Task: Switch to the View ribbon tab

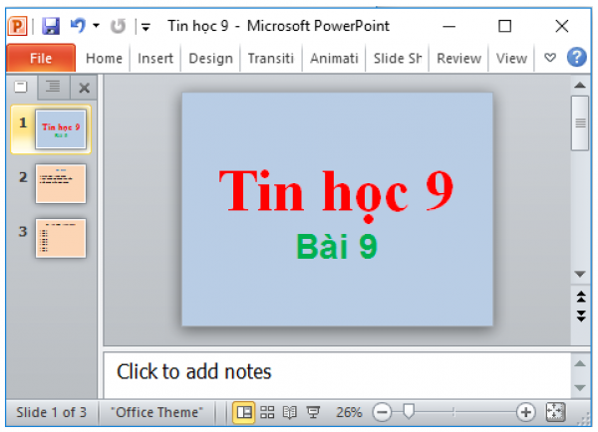Action: pyautogui.click(x=511, y=59)
